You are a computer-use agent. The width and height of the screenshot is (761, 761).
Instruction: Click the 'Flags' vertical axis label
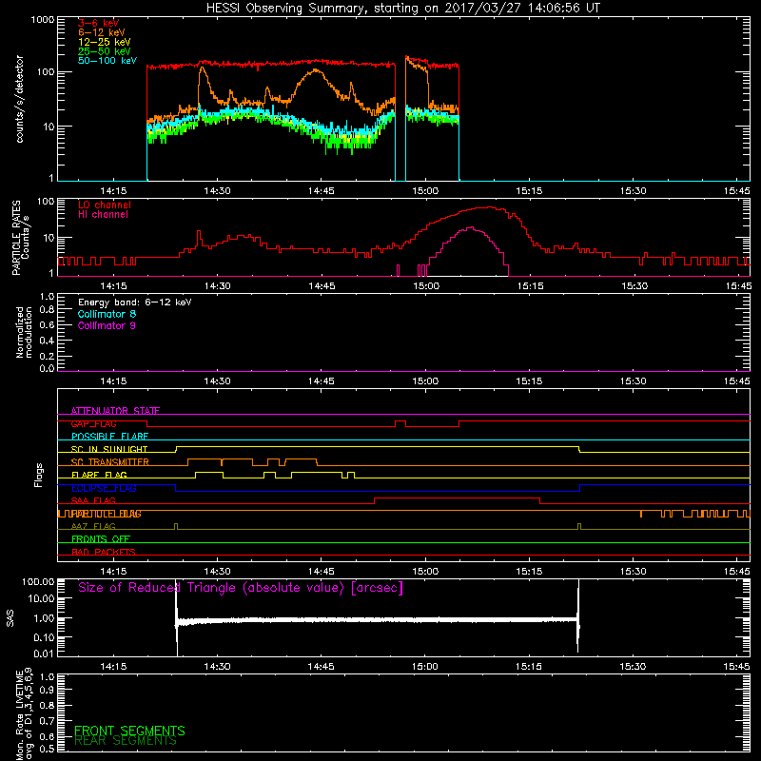click(x=39, y=475)
